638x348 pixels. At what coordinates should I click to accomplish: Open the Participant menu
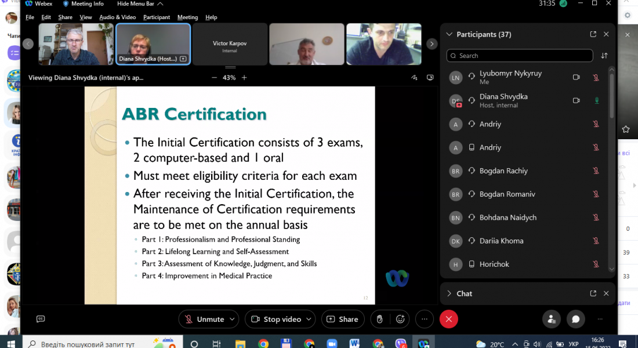(x=157, y=17)
